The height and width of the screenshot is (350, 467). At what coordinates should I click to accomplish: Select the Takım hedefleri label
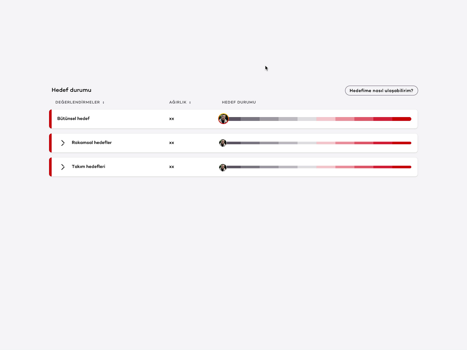point(88,166)
